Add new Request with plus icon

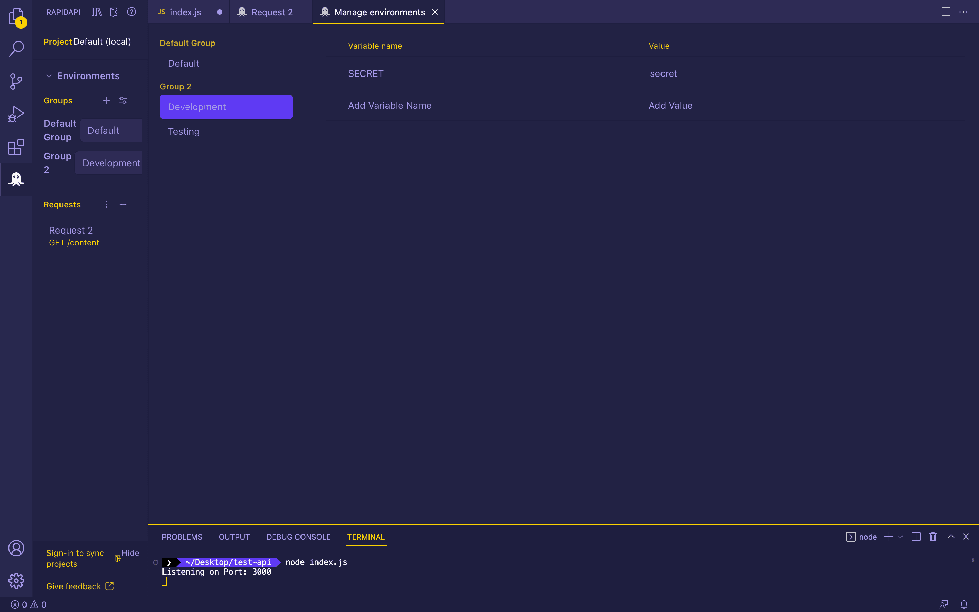123,204
